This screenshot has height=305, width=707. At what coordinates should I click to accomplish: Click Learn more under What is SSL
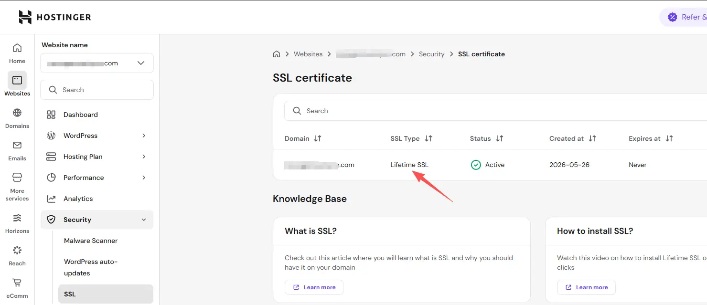[x=314, y=287]
